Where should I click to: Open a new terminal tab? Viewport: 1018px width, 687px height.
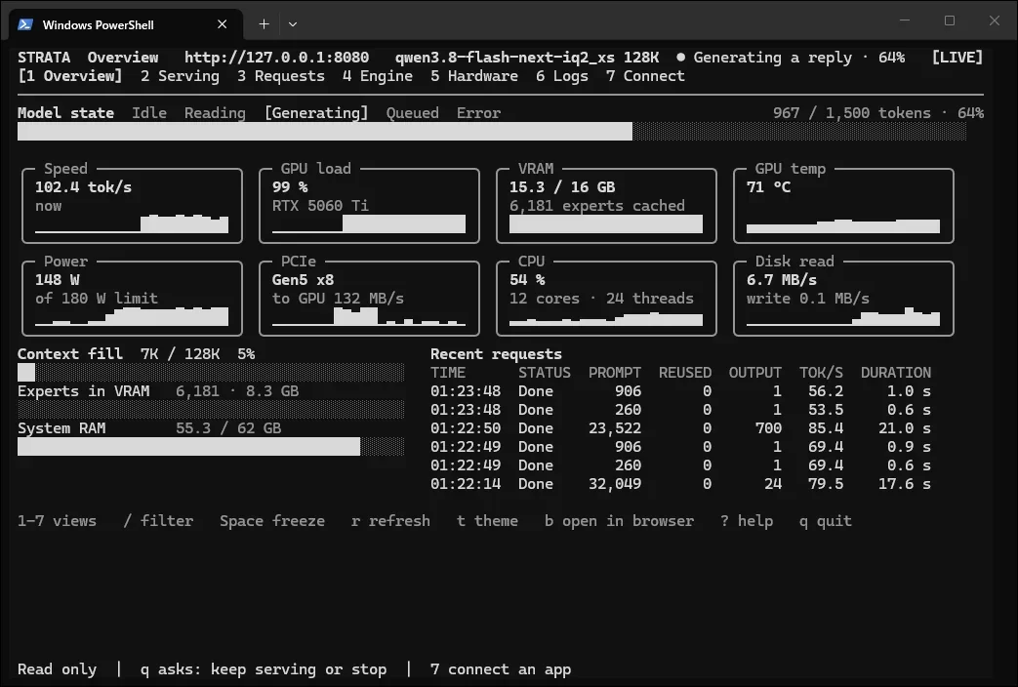tap(264, 24)
